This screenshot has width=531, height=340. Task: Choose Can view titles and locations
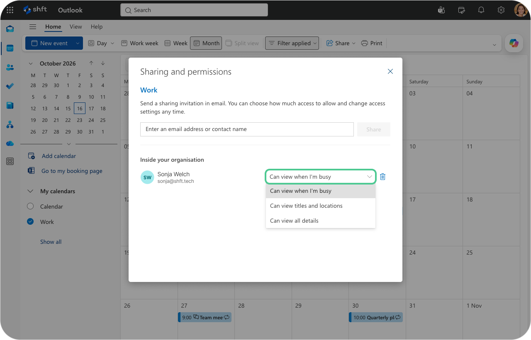(321, 206)
